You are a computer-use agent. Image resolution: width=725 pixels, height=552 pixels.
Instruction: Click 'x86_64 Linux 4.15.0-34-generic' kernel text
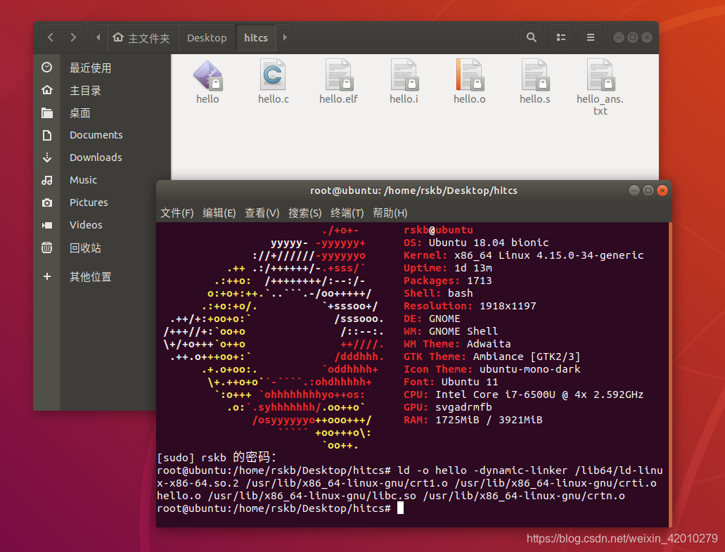[x=548, y=255]
